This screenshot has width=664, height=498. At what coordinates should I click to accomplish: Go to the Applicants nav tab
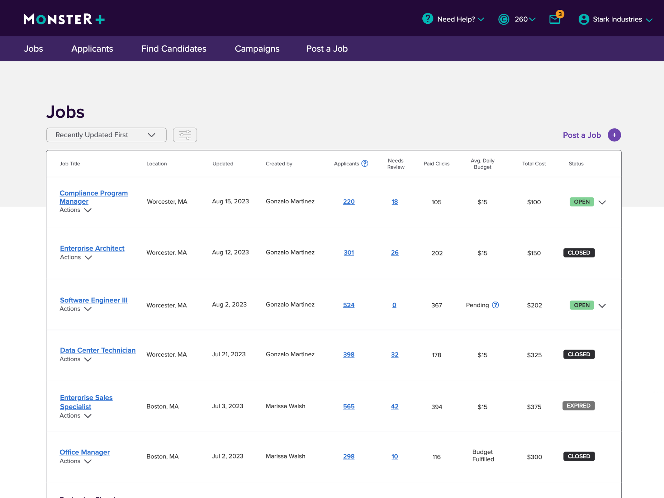pyautogui.click(x=92, y=49)
